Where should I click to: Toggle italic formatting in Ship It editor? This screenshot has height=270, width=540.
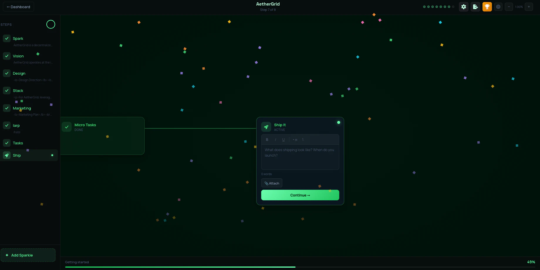coord(275,140)
